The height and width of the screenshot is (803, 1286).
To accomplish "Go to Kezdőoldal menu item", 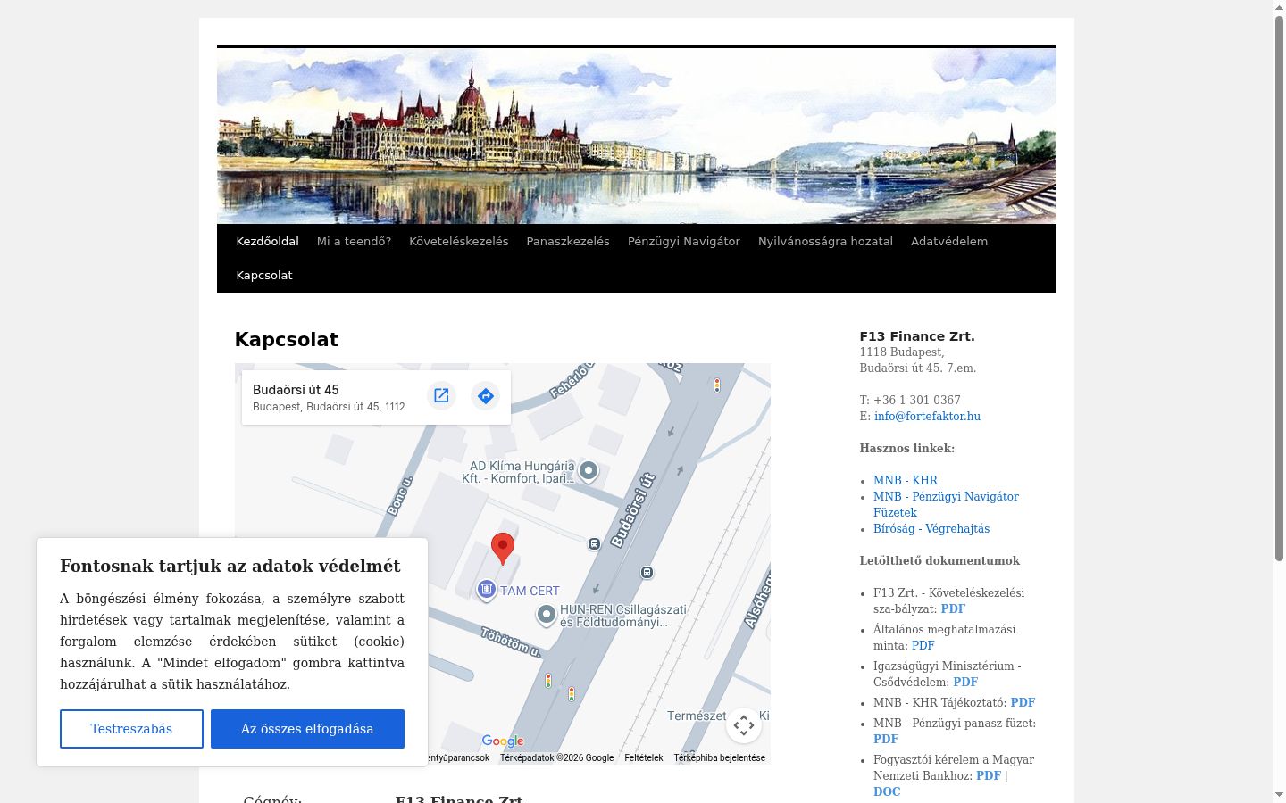I will click(x=267, y=241).
